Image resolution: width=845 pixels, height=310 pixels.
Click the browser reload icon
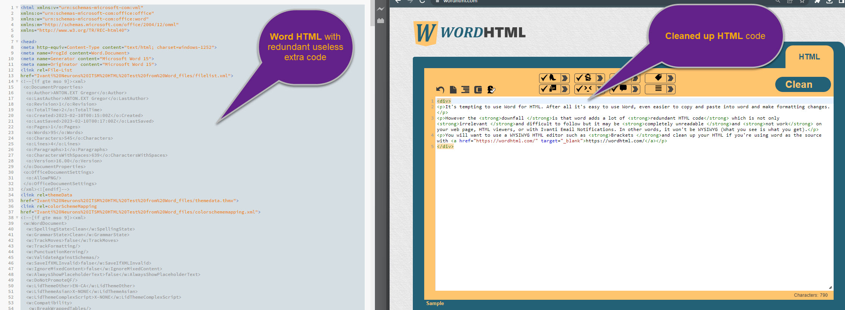(422, 2)
